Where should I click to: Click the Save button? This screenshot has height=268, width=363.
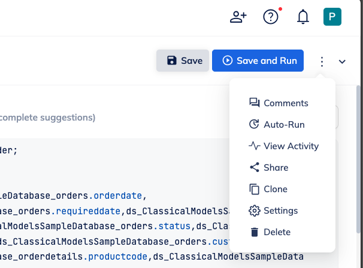(183, 61)
